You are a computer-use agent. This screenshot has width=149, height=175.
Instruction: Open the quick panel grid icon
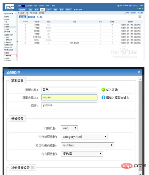coord(140,17)
